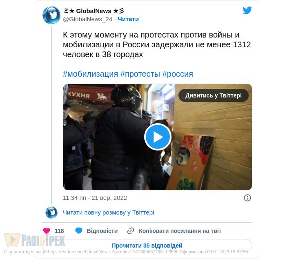Click Прочитати 35 відповідей button
Image resolution: width=294 pixels, height=259 pixels.
(x=147, y=246)
